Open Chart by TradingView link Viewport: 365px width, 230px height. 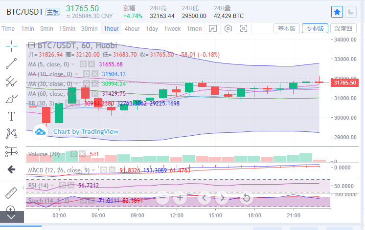click(x=86, y=131)
